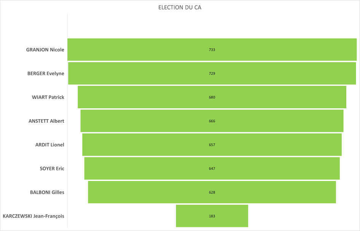
Task: Select the 733 data label
Action: 212,50
